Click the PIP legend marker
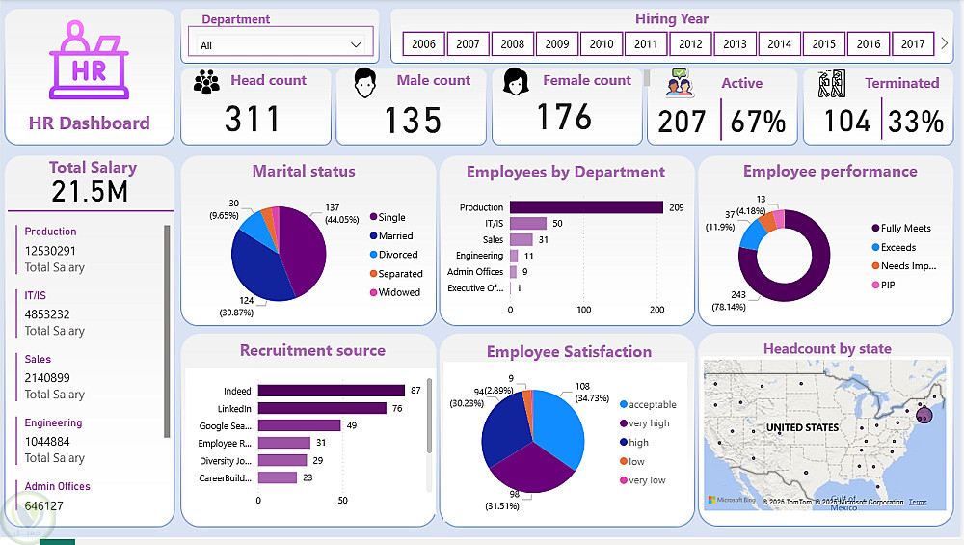964x545 pixels. pos(875,285)
